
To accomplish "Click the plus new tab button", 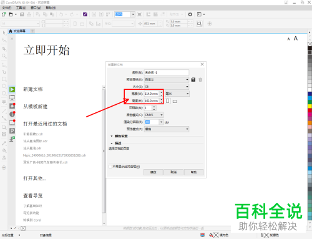I will tap(32, 31).
